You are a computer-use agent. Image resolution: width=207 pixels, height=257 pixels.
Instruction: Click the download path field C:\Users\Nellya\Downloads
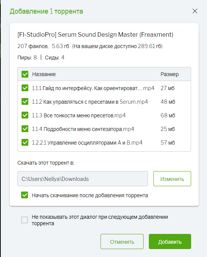(83, 179)
